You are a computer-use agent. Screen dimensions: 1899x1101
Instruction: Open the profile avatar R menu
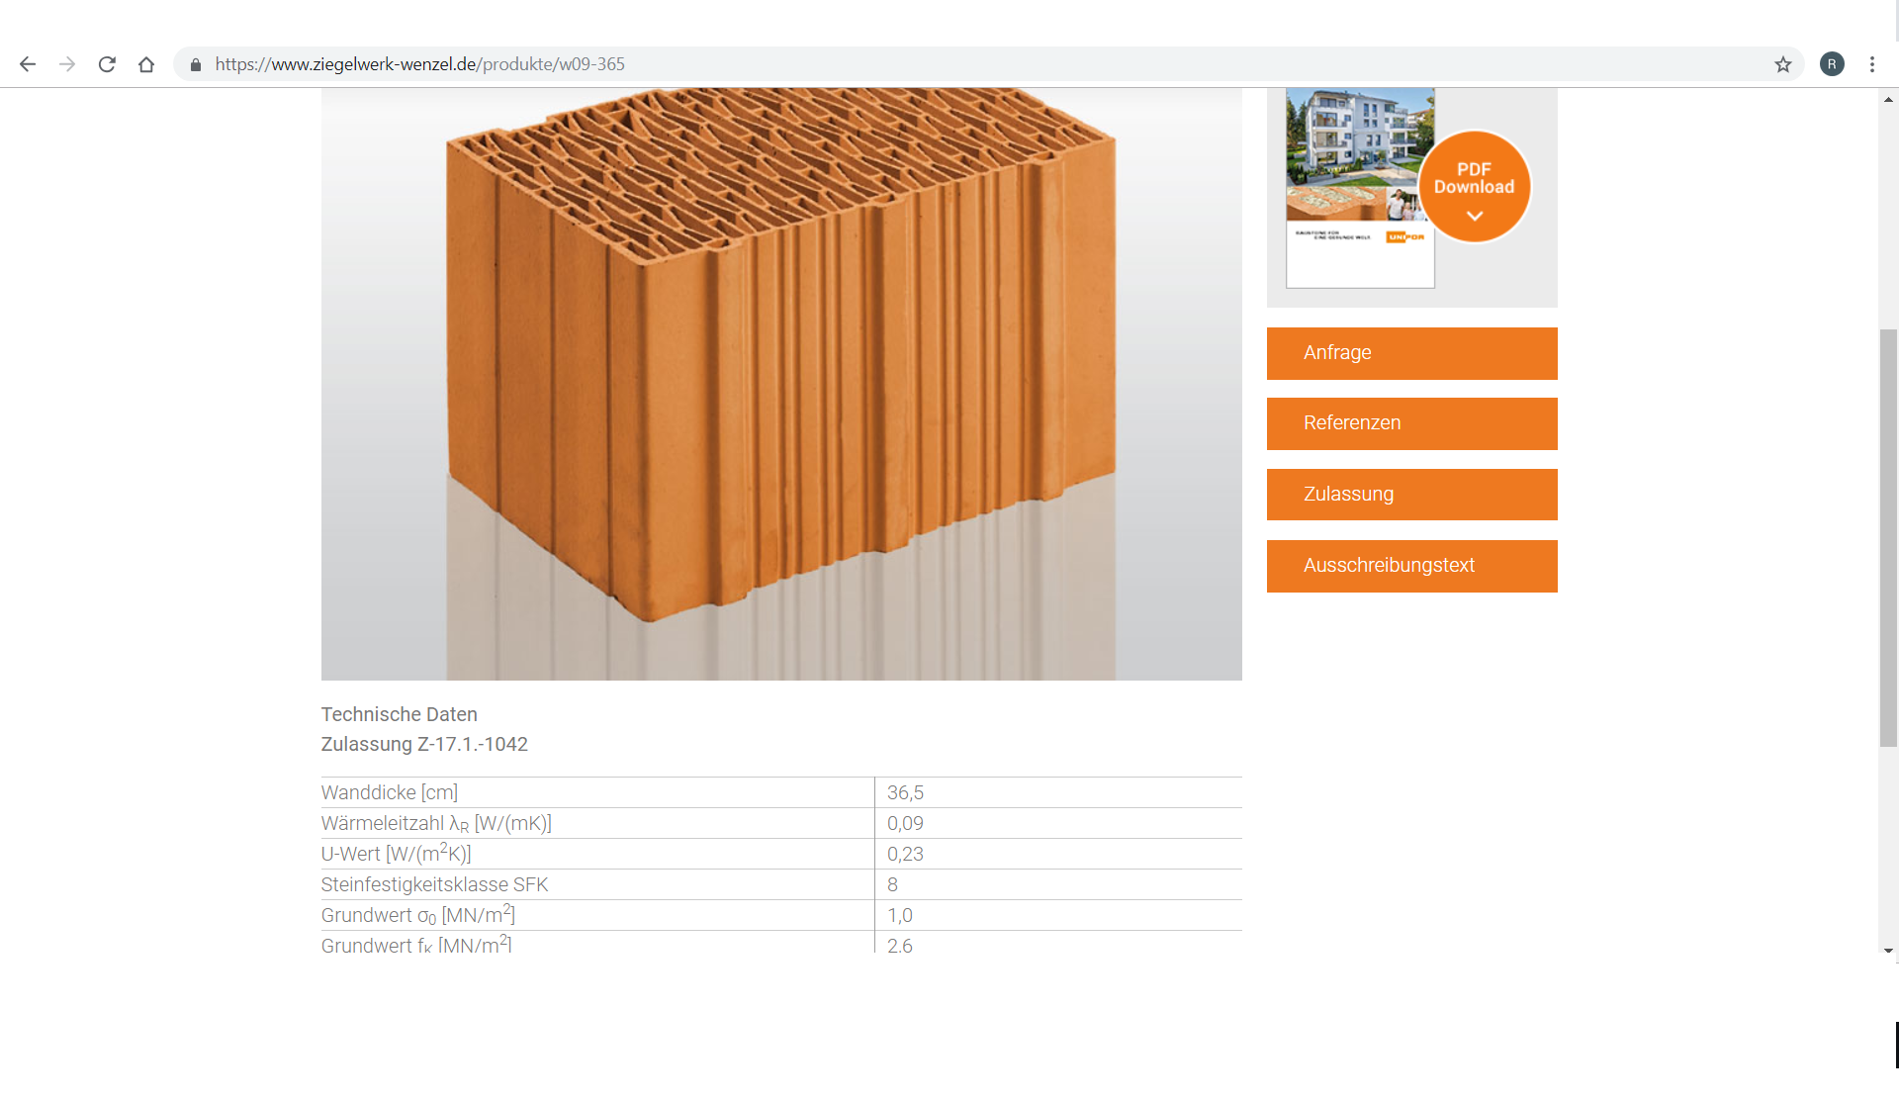[x=1832, y=64]
